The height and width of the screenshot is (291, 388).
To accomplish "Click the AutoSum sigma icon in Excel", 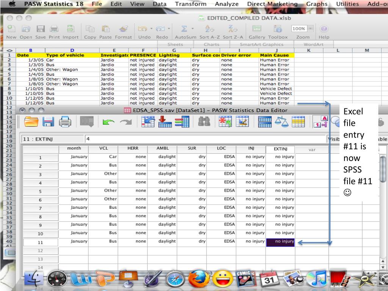I will pos(184,29).
